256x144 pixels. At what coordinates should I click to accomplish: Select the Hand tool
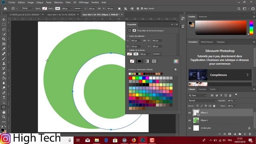tap(4, 112)
